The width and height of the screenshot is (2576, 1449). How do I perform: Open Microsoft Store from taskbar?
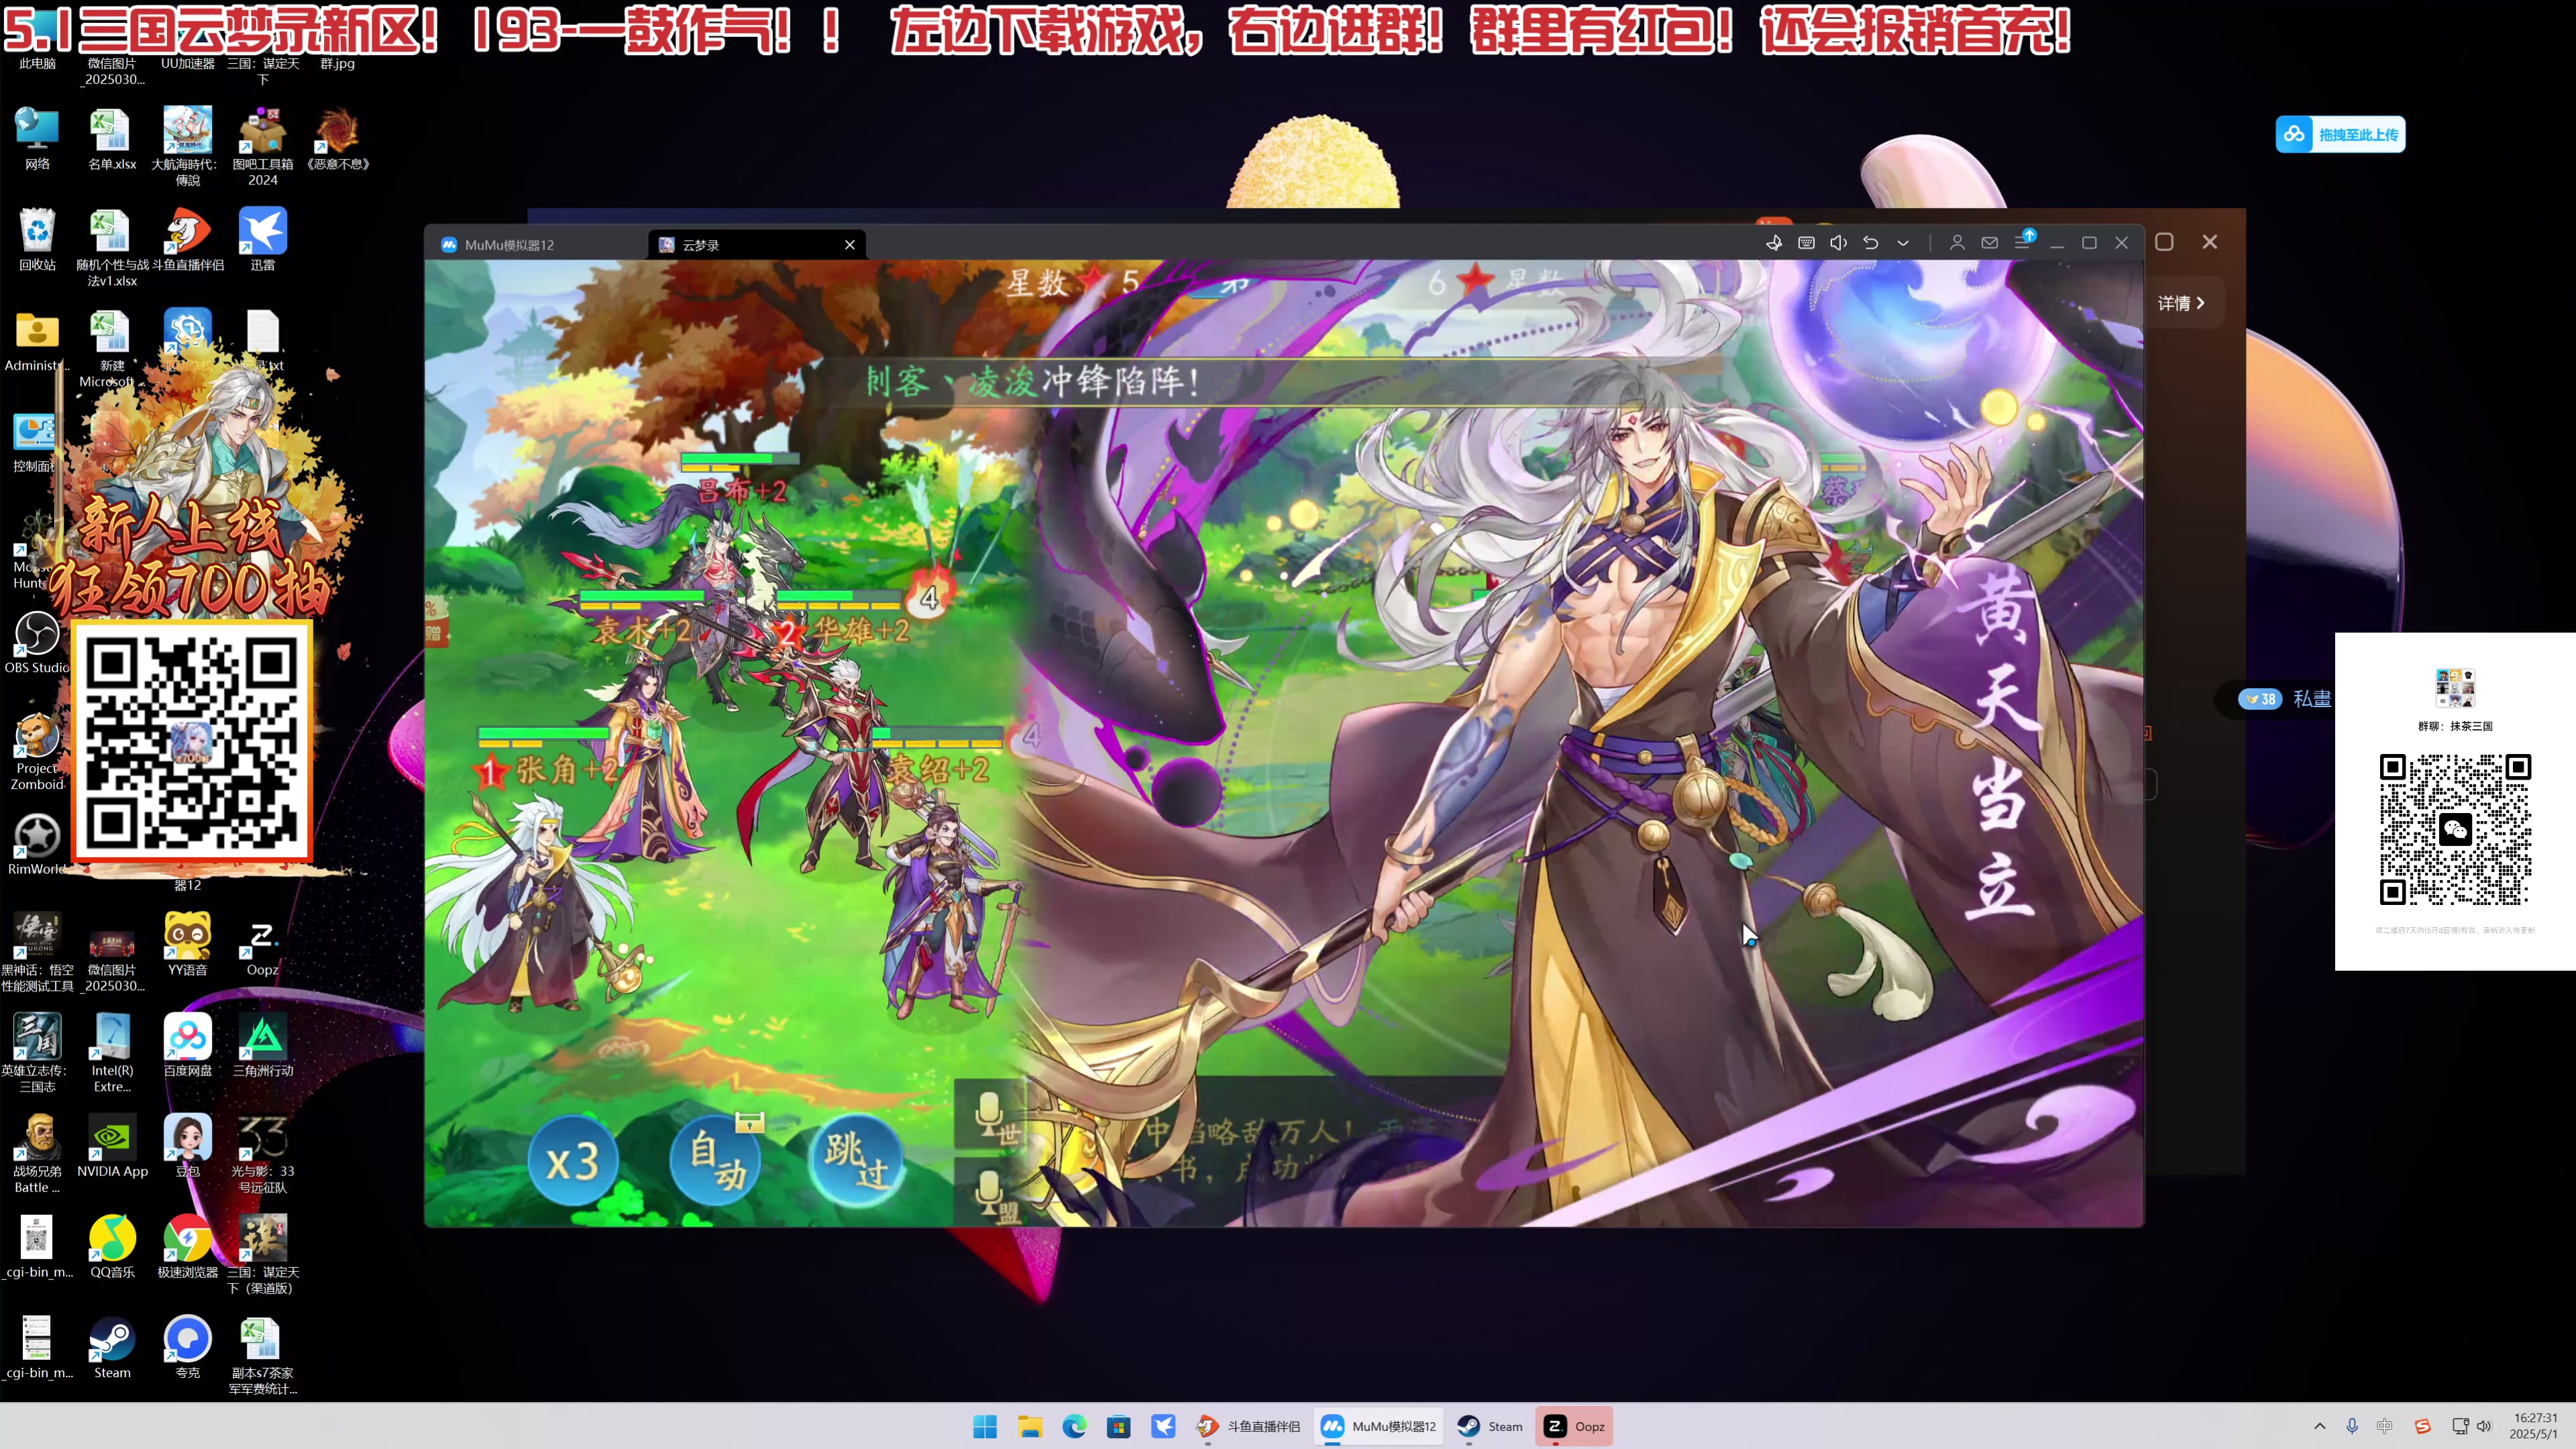click(x=1118, y=1426)
